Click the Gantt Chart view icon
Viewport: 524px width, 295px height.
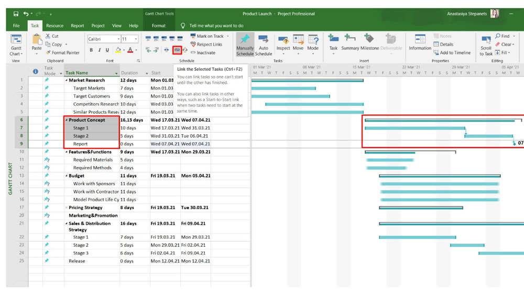tap(16, 40)
